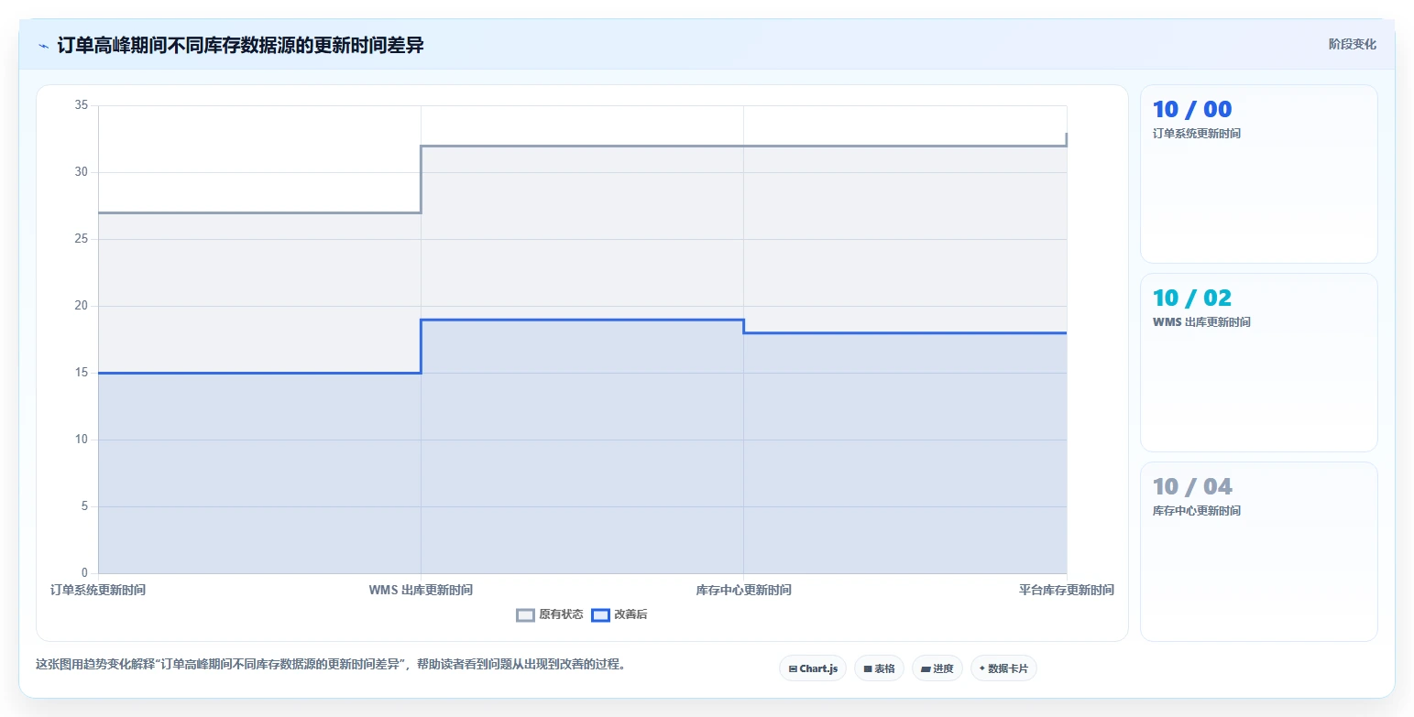This screenshot has width=1414, height=717.
Task: Click x-axis label WMS 出库更新时间
Action: point(421,591)
